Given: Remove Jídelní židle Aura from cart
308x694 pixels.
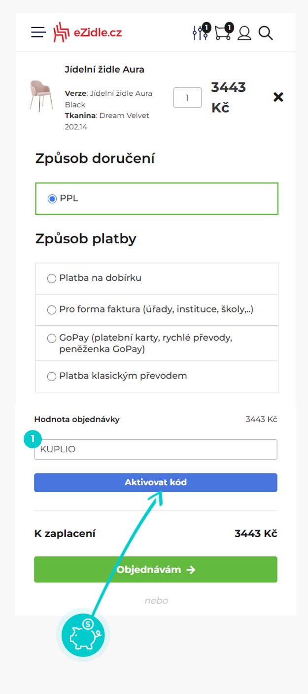Looking at the screenshot, I should [278, 97].
